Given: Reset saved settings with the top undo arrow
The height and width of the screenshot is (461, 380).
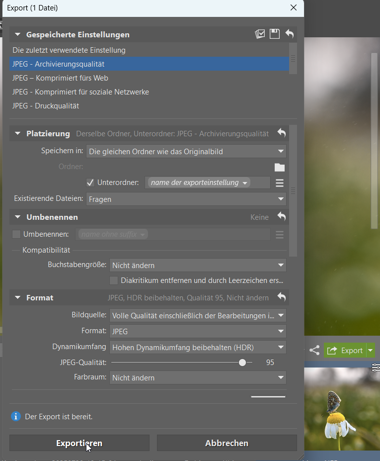Looking at the screenshot, I should (x=289, y=34).
